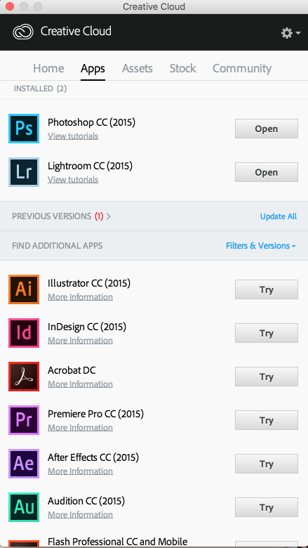The height and width of the screenshot is (548, 308).
Task: Click the Audition CC app icon
Action: pyautogui.click(x=24, y=507)
